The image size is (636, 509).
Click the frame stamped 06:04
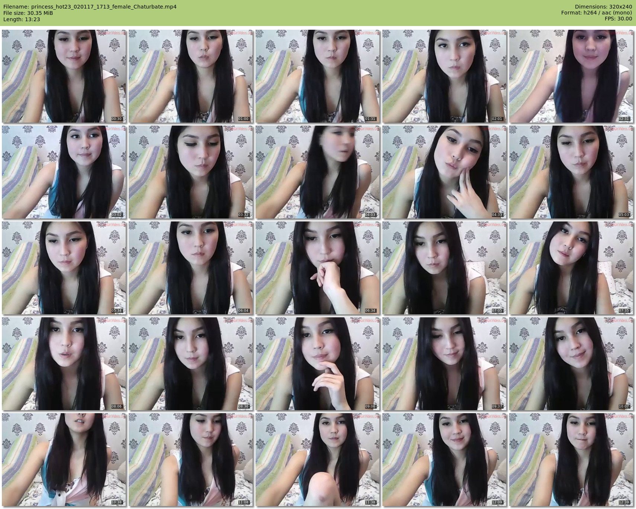pyautogui.click(x=191, y=268)
